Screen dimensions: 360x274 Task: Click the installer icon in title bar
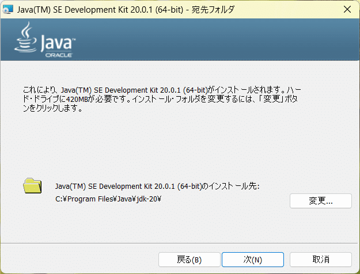click(8, 9)
